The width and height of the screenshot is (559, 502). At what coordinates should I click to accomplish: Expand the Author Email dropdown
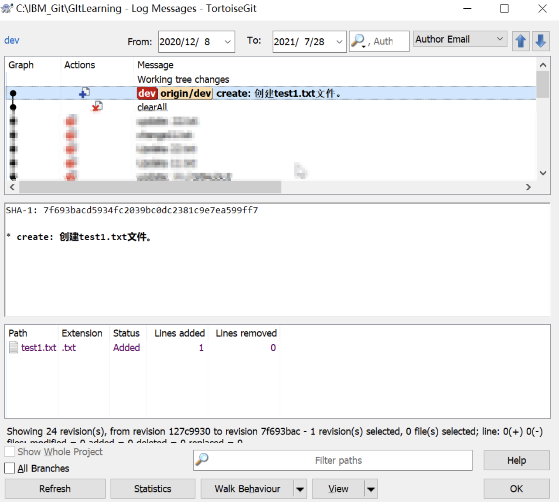point(500,39)
